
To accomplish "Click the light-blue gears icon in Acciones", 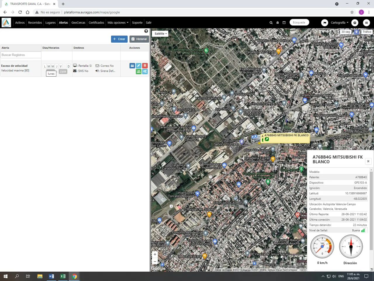I will (x=145, y=71).
